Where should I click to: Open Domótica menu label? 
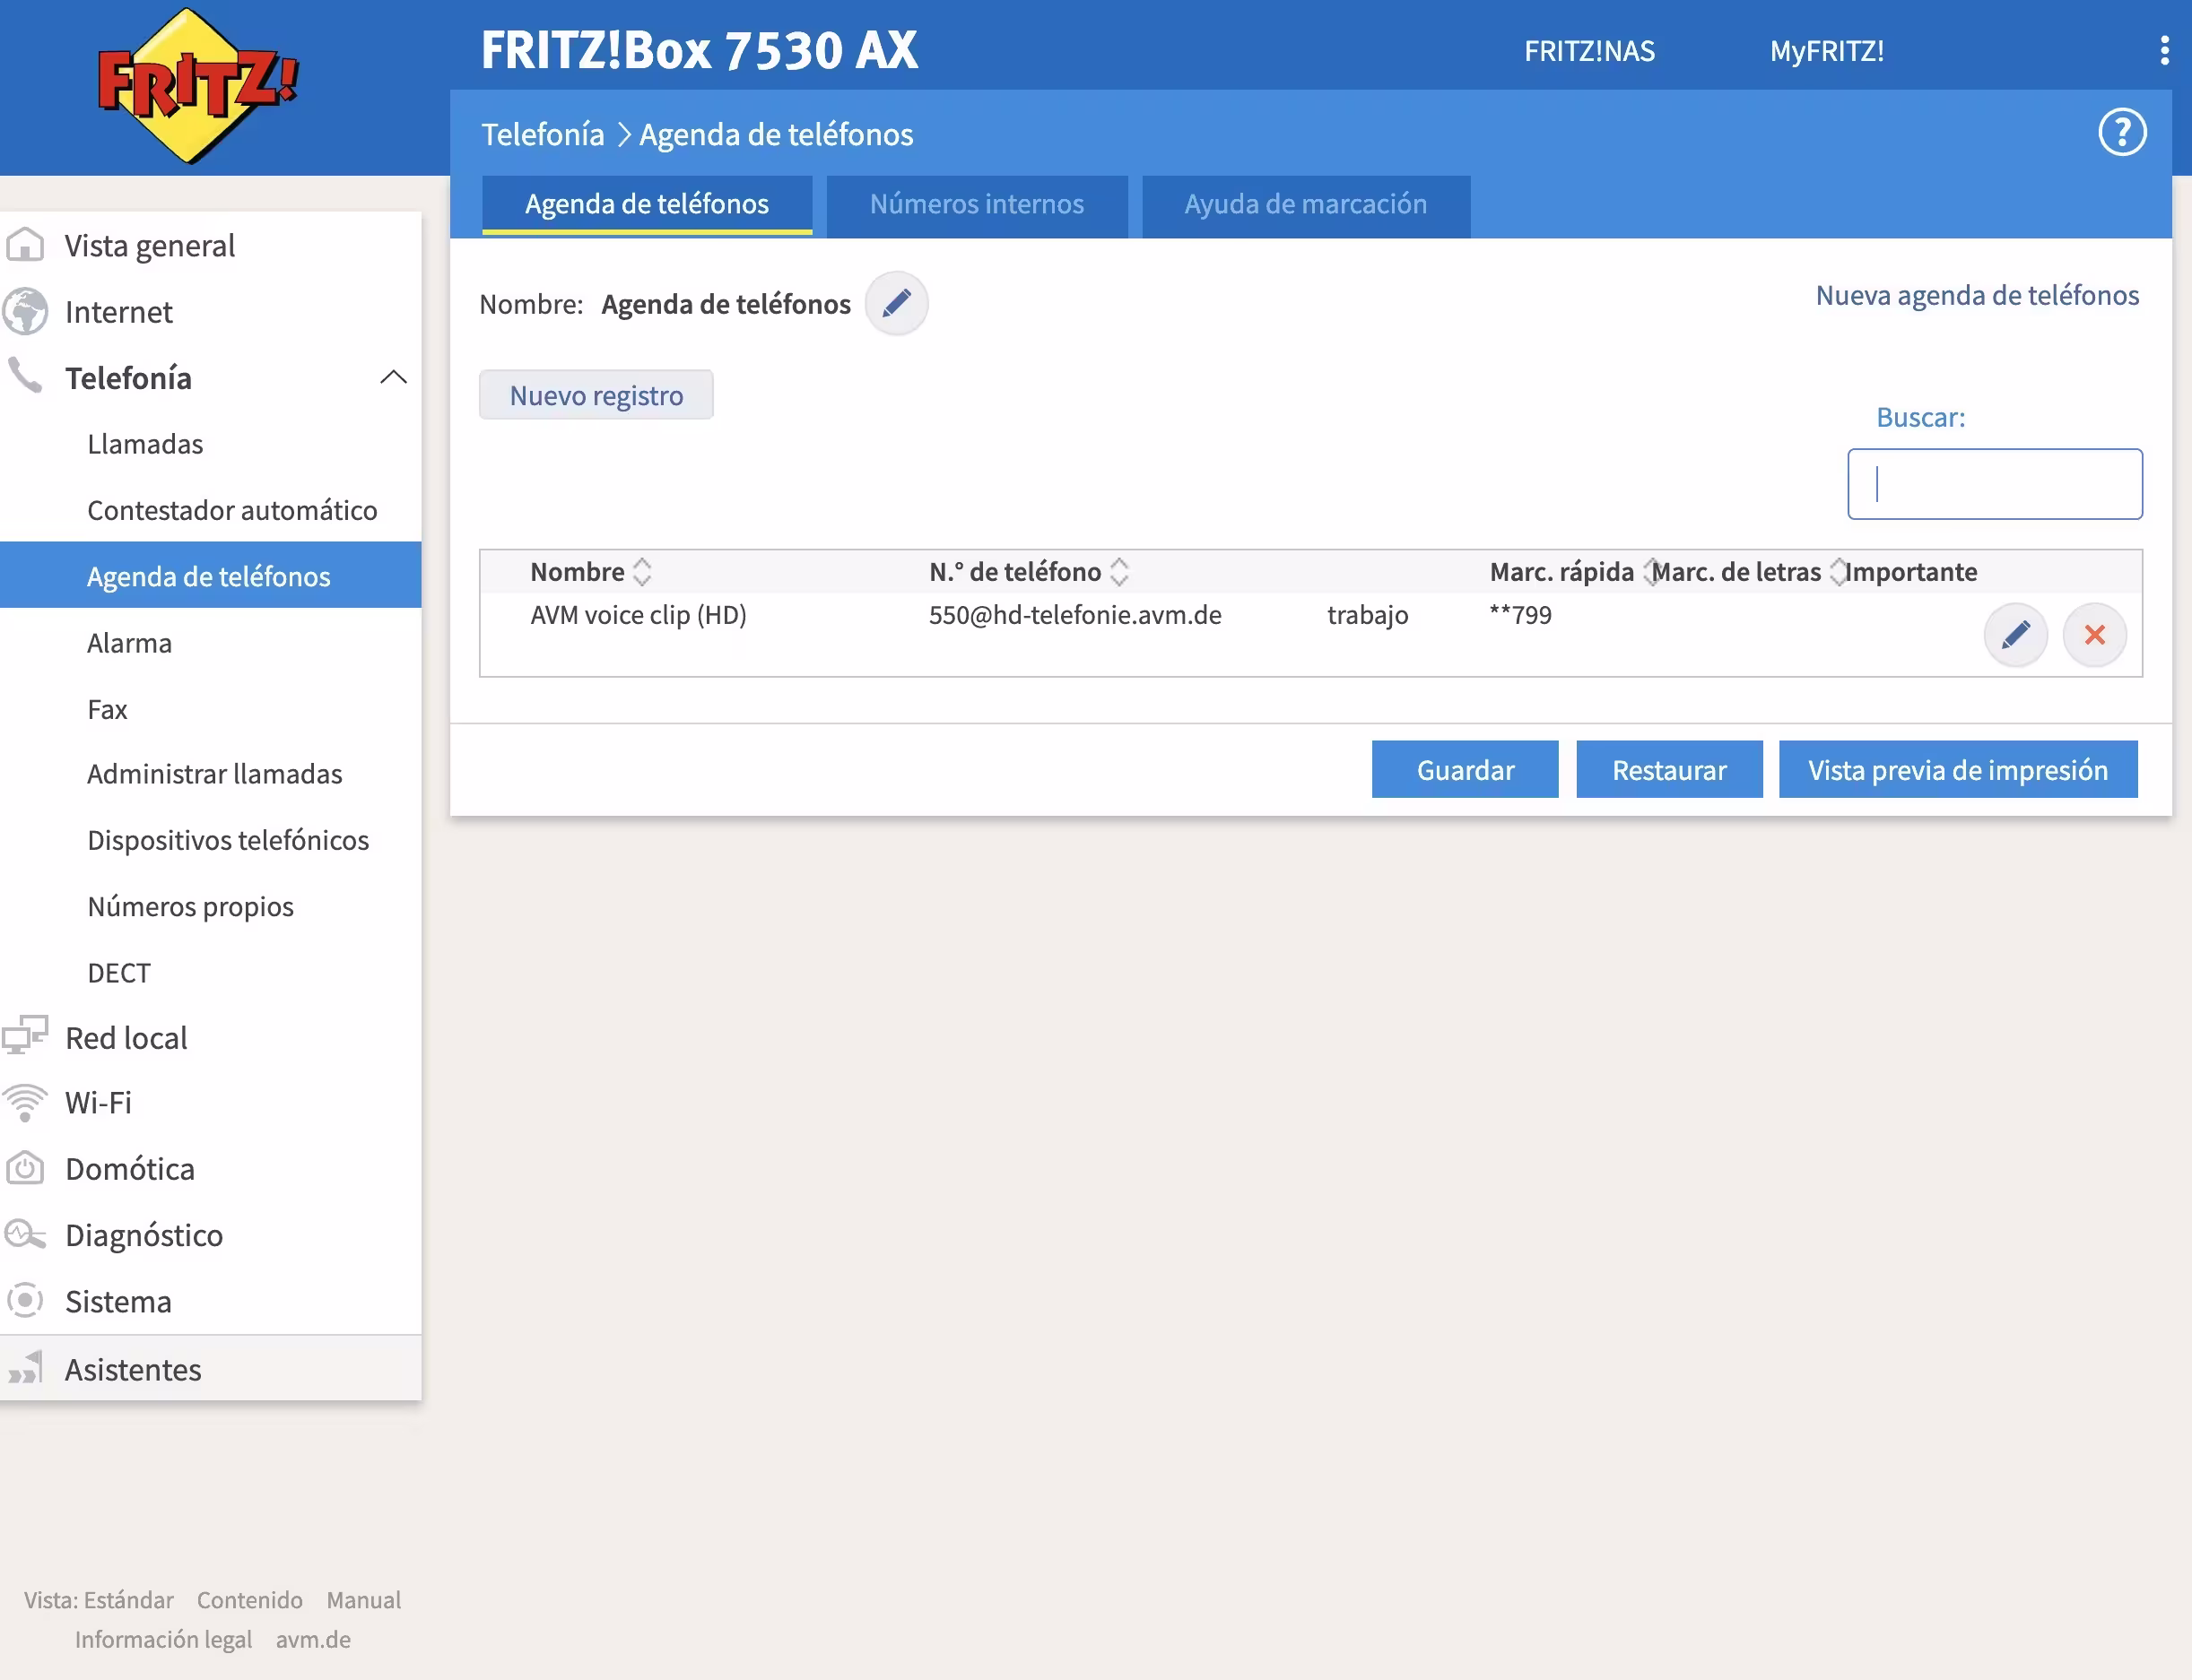pos(130,1168)
